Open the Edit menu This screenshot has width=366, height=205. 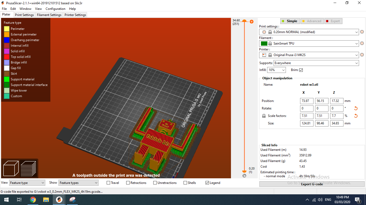point(13,9)
